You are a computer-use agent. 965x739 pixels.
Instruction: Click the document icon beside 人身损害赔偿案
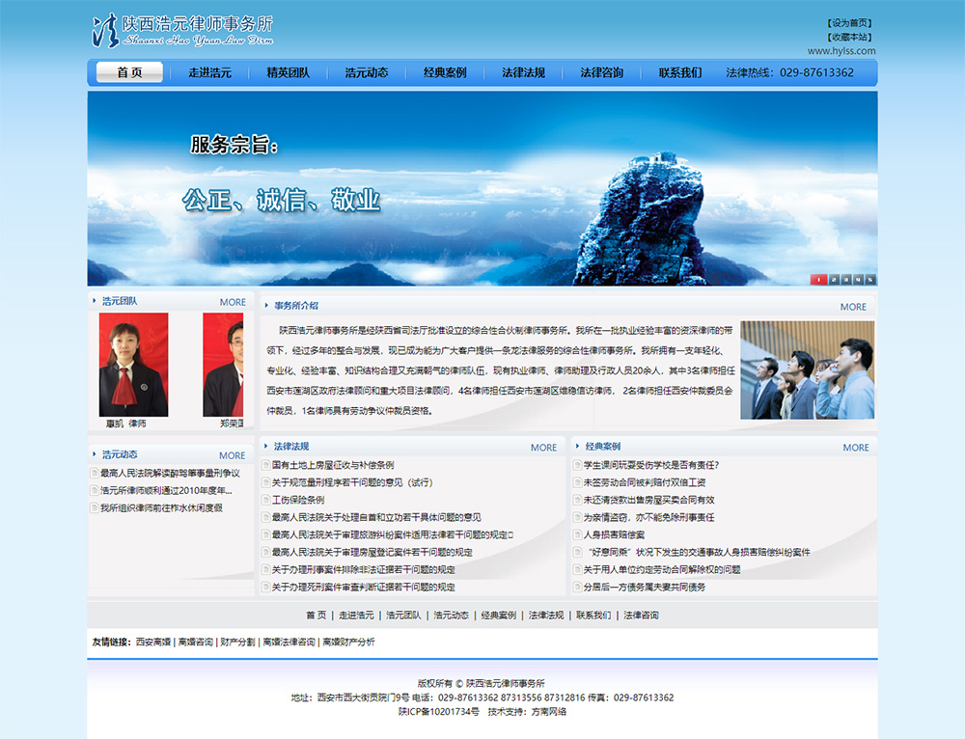tap(577, 534)
